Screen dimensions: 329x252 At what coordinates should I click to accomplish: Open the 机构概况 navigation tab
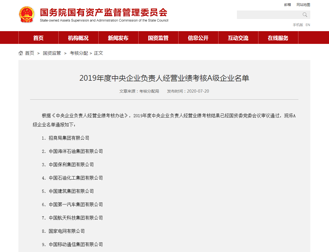click(x=78, y=38)
